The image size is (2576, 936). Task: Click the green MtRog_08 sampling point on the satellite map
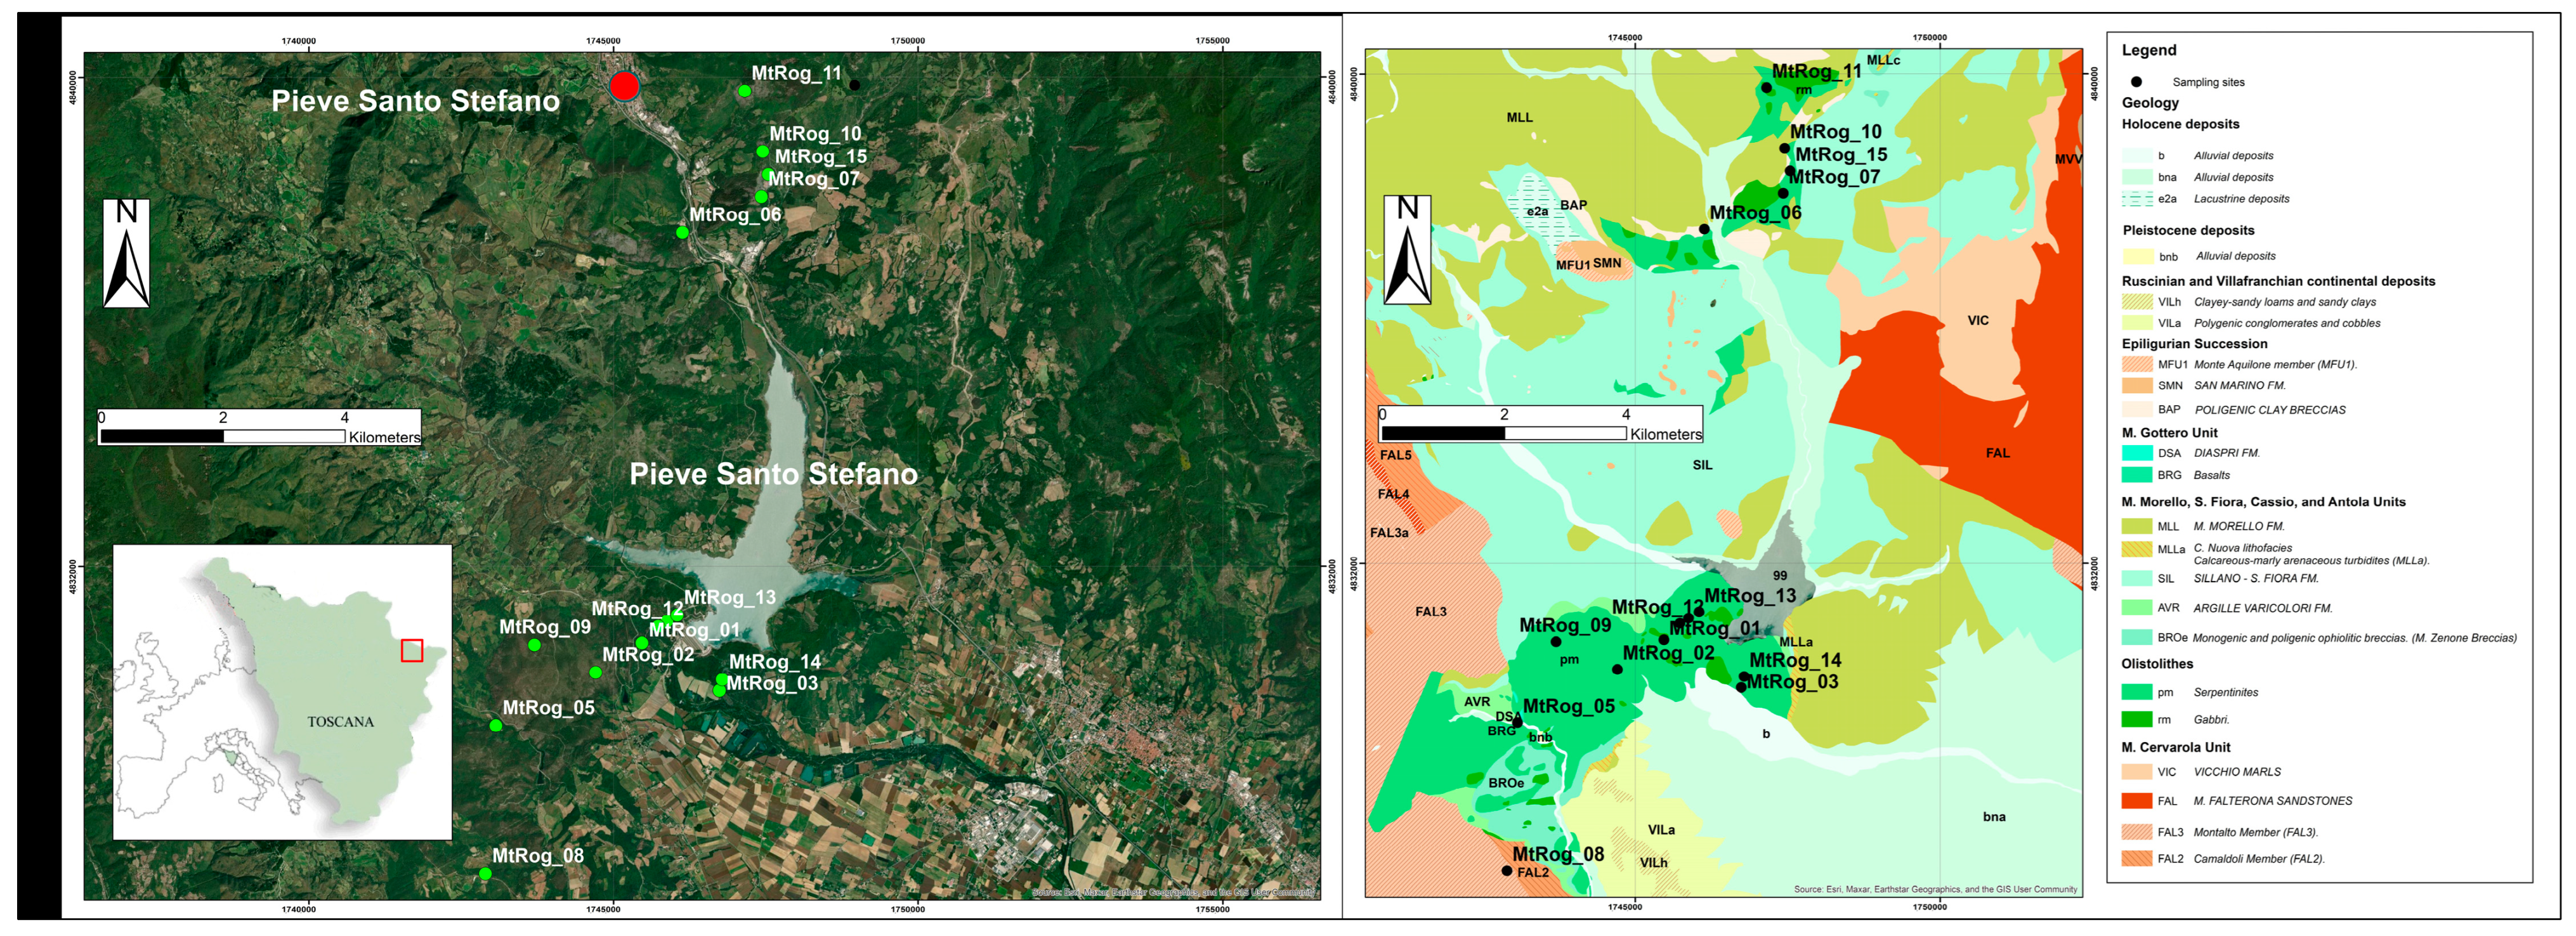click(x=485, y=873)
